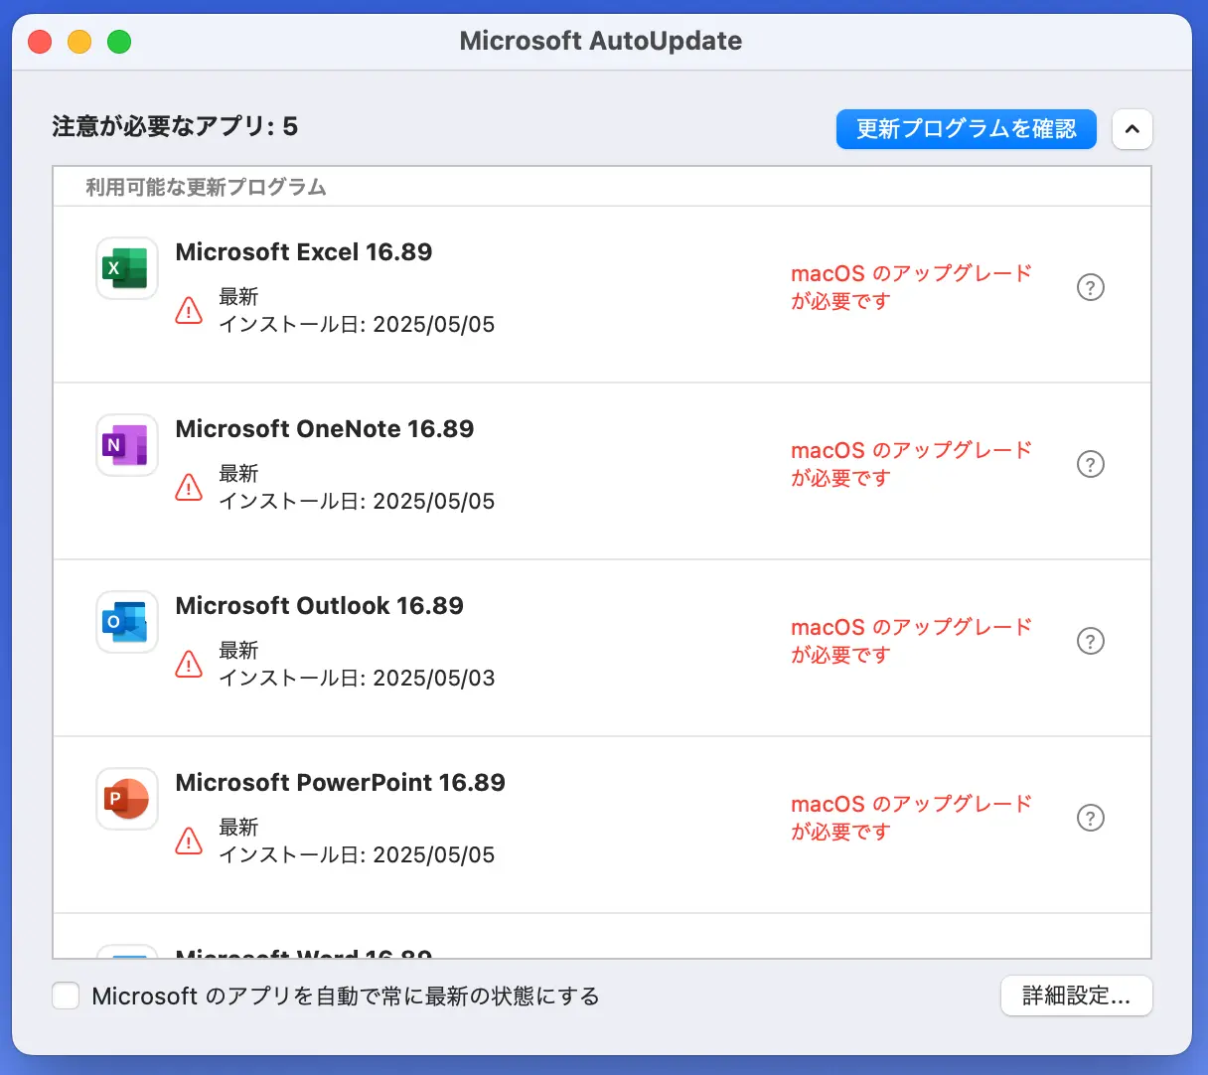The image size is (1208, 1075).
Task: Enable the Microsoft アプリ自動更新 checkbox
Action: tap(65, 995)
